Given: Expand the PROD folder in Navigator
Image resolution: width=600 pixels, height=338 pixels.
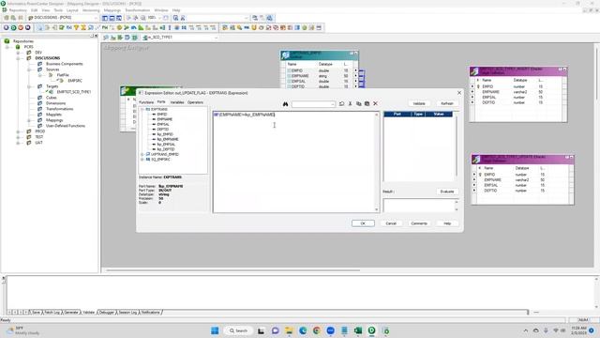Looking at the screenshot, I should (x=18, y=131).
